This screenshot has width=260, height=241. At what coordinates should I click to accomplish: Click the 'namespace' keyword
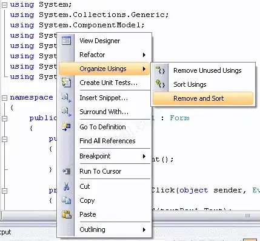click(32, 98)
